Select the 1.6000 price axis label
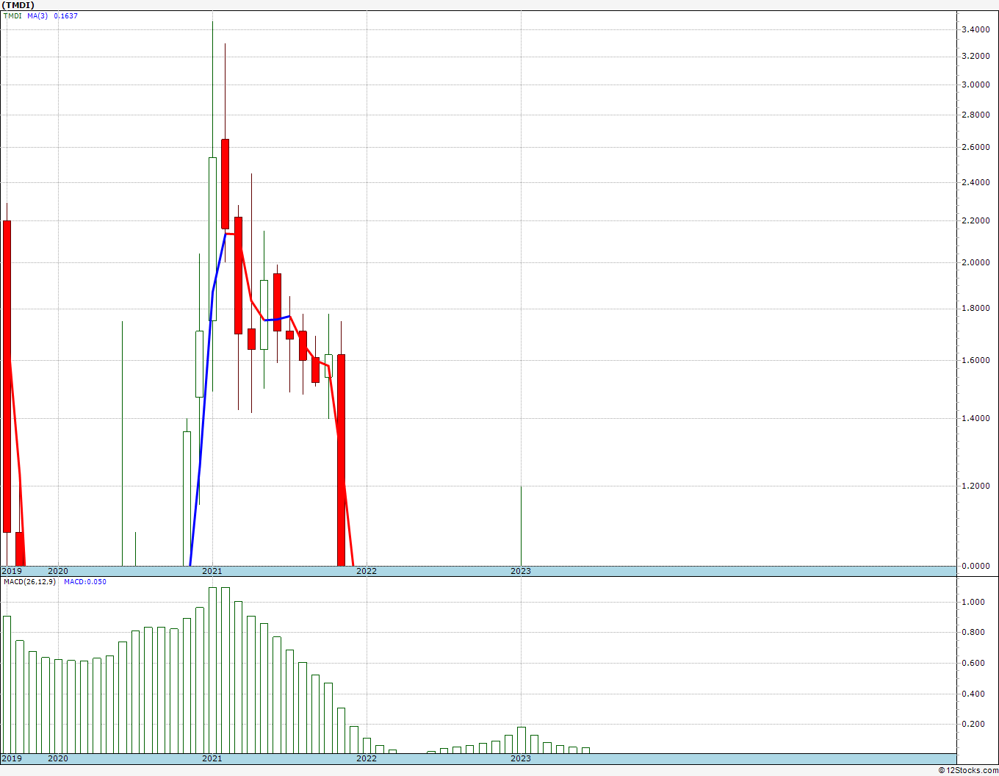This screenshot has width=999, height=776. [975, 361]
